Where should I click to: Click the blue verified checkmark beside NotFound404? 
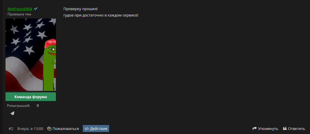36,9
